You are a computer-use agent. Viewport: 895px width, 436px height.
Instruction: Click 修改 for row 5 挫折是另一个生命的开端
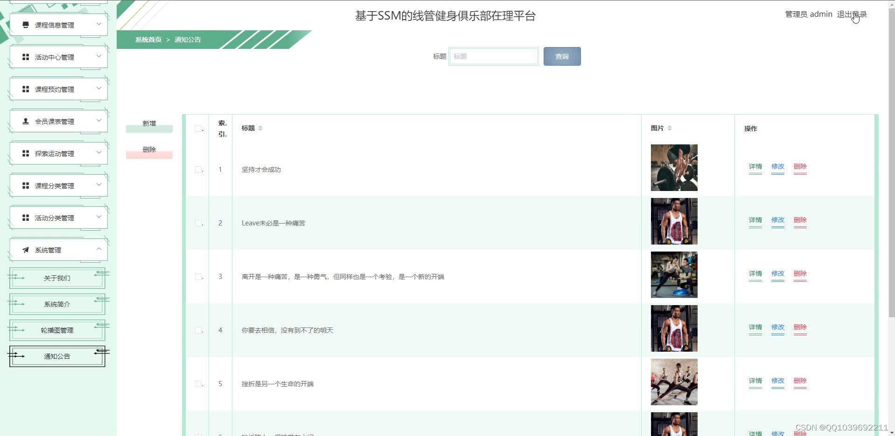(778, 381)
